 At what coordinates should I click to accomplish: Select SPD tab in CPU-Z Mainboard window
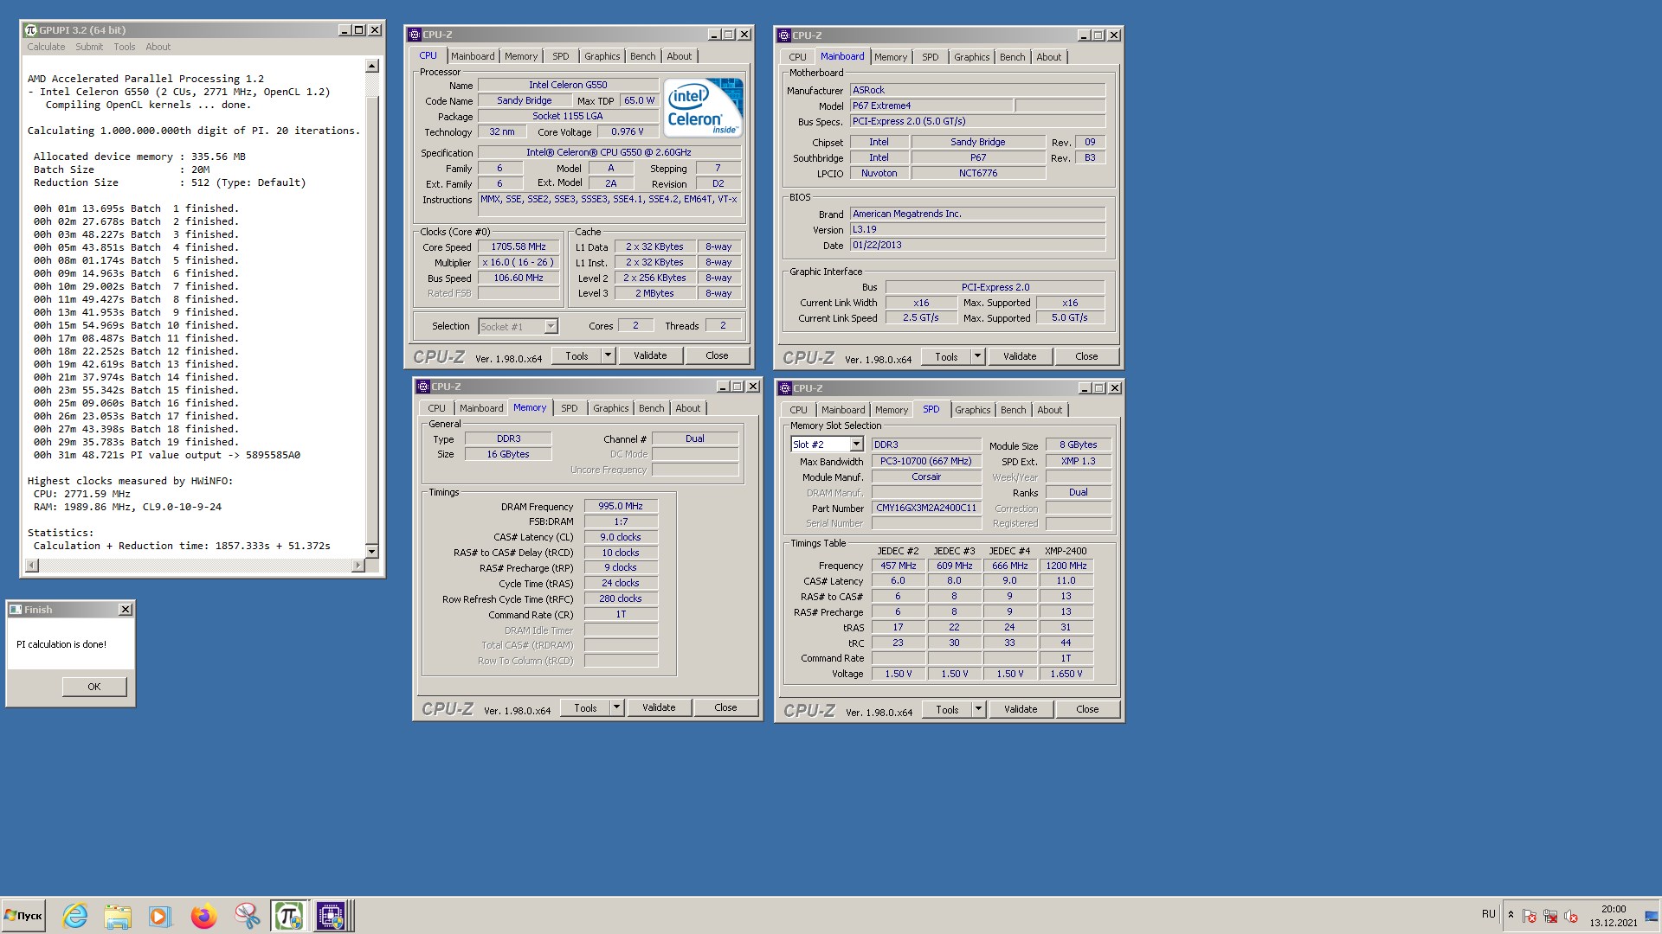(931, 57)
